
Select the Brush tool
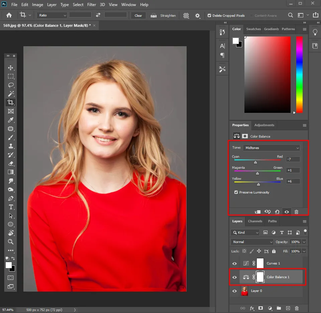[11, 137]
